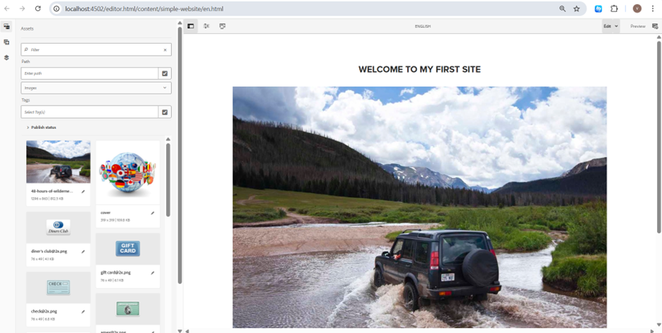Click the WELCOME TO MY FIRST SITE heading

click(x=419, y=70)
